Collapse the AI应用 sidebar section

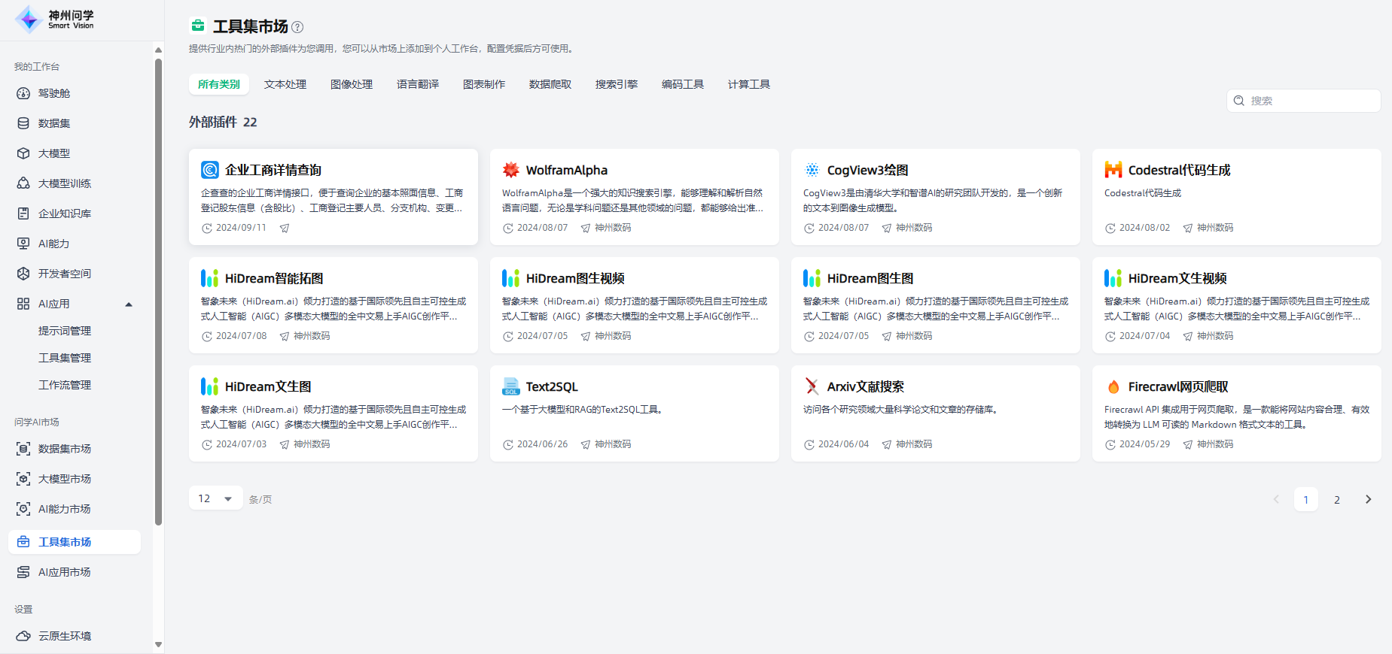pos(129,304)
